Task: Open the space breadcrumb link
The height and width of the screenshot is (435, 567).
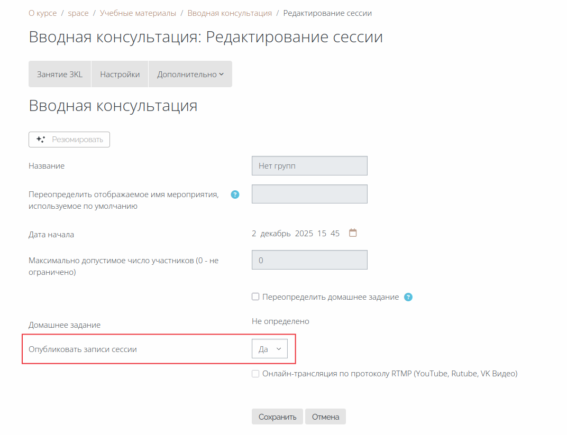Action: point(78,13)
